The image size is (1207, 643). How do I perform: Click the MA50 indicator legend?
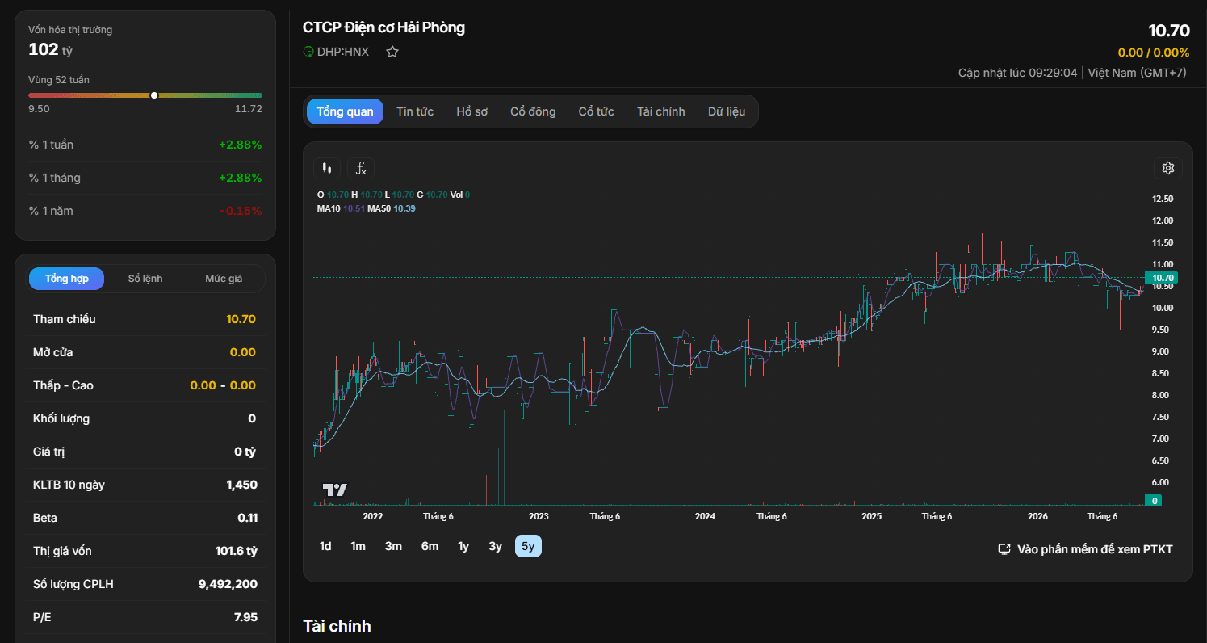coord(392,208)
